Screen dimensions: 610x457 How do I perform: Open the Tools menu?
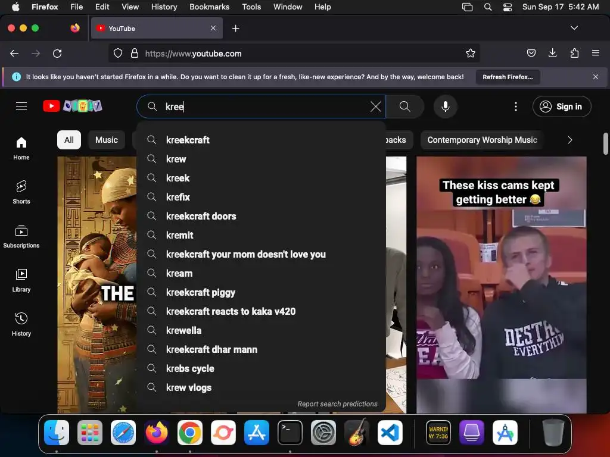point(251,7)
